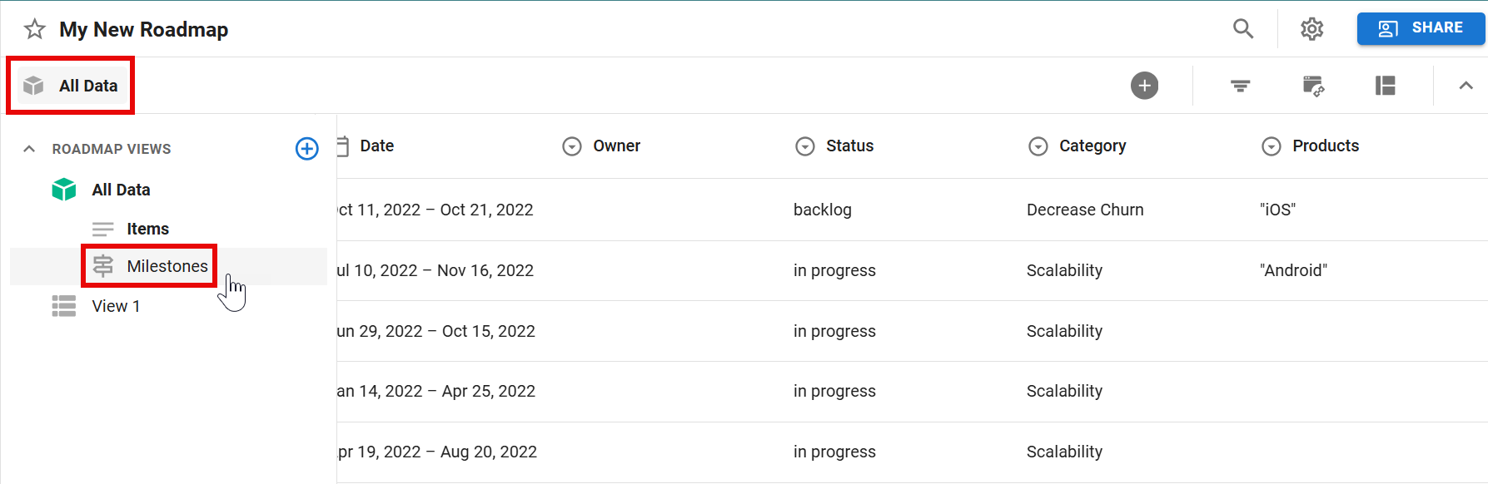1488x484 pixels.
Task: Favorite the roadmap using the star icon
Action: [x=33, y=29]
